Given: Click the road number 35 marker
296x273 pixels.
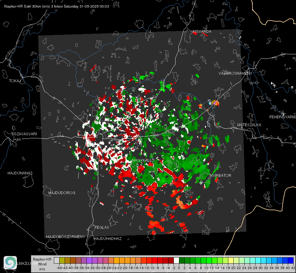Looking at the screenshot, I should tap(4, 214).
